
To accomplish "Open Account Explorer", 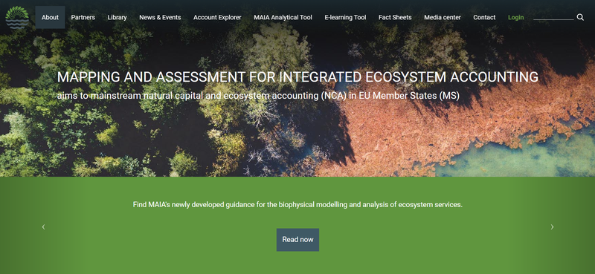I will [x=217, y=17].
